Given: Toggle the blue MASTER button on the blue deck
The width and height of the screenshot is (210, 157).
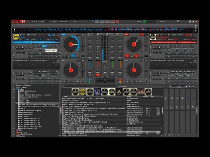Looking at the screenshot, I should point(63,35).
